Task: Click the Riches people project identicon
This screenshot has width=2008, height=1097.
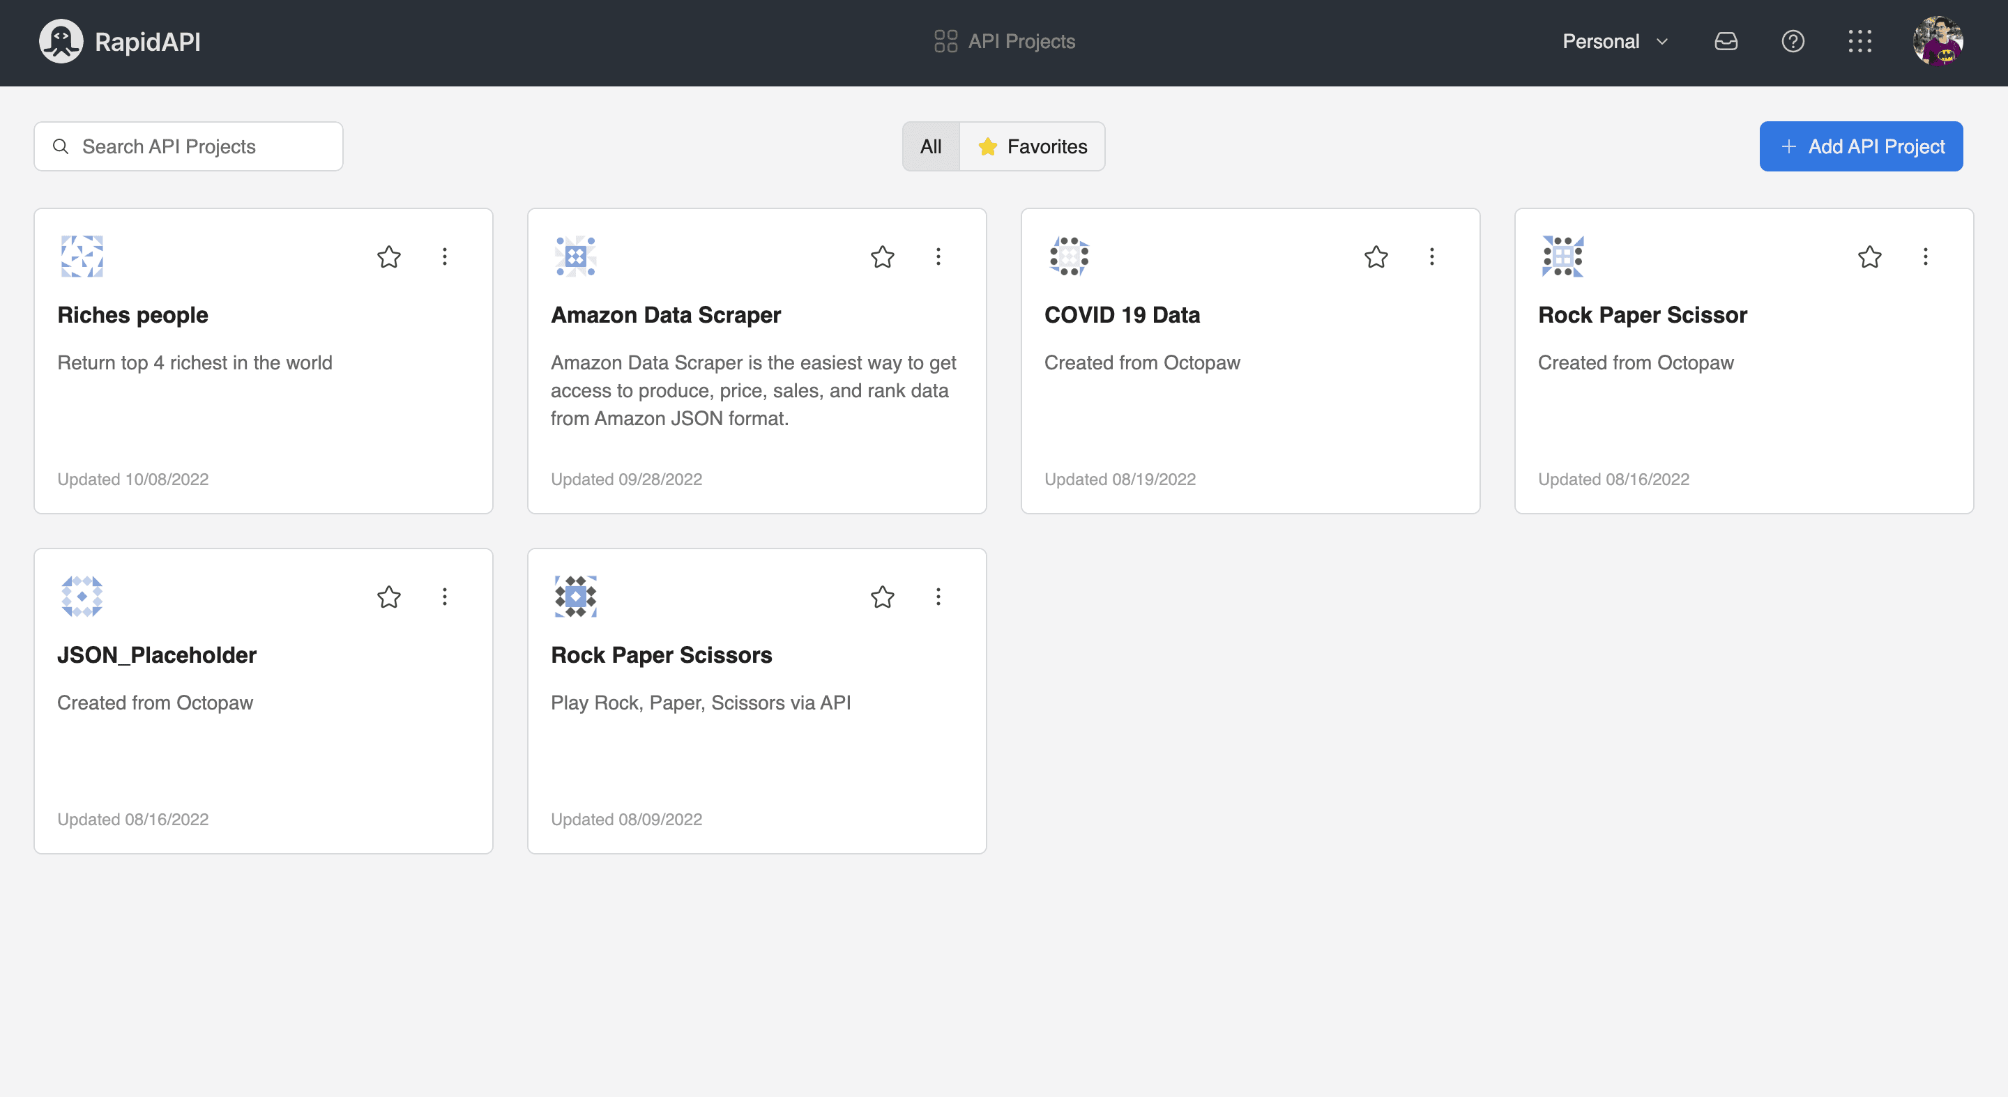Action: click(82, 256)
